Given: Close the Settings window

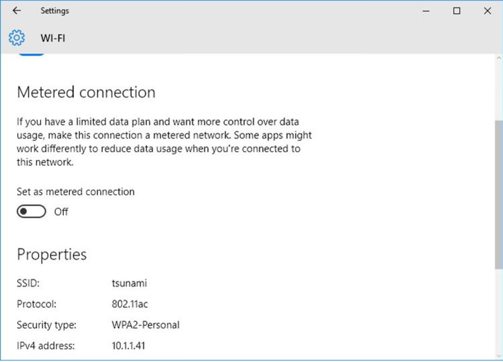Looking at the screenshot, I should click(487, 11).
